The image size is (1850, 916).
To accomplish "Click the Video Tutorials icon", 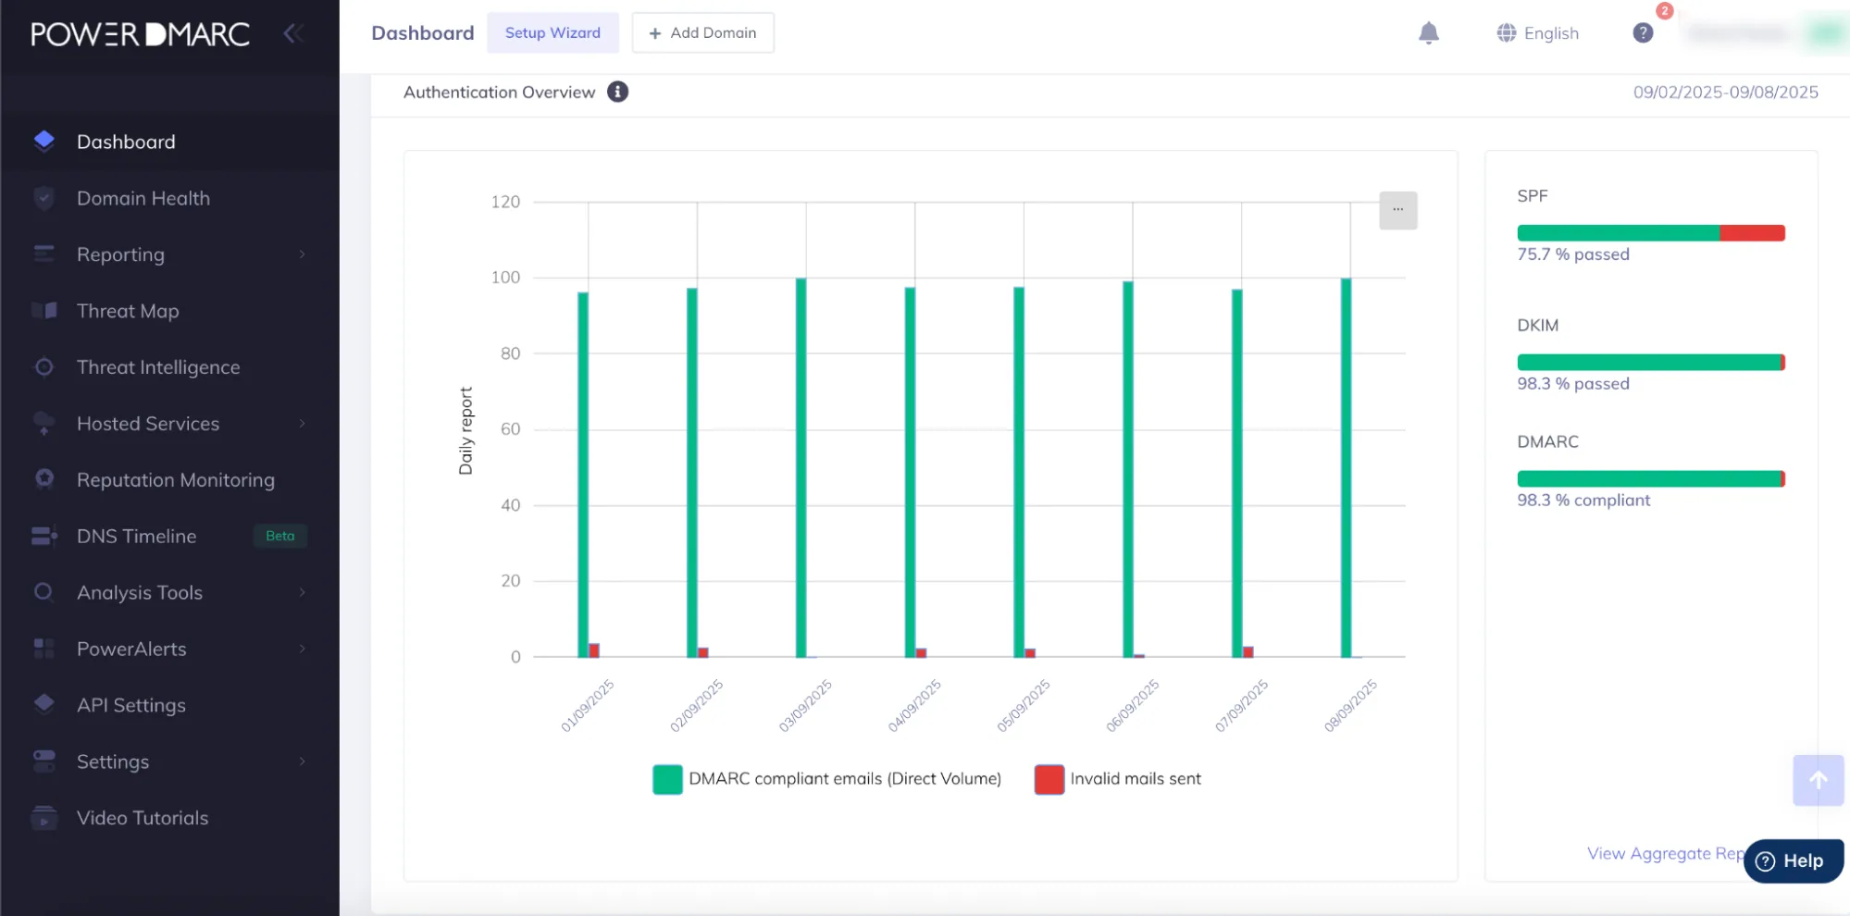I will click(x=43, y=817).
